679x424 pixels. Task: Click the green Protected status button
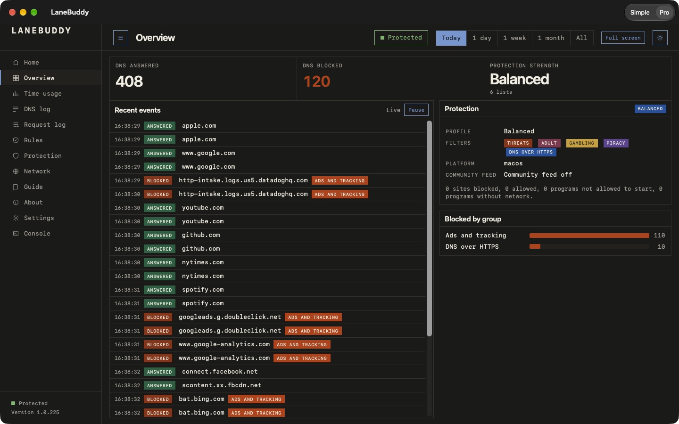click(x=401, y=38)
